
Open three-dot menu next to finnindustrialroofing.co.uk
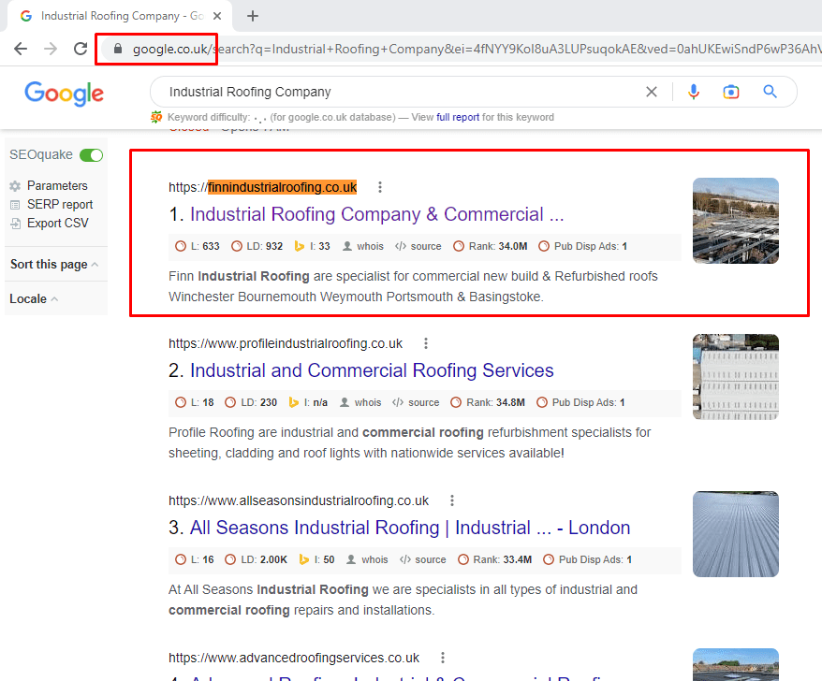click(380, 187)
